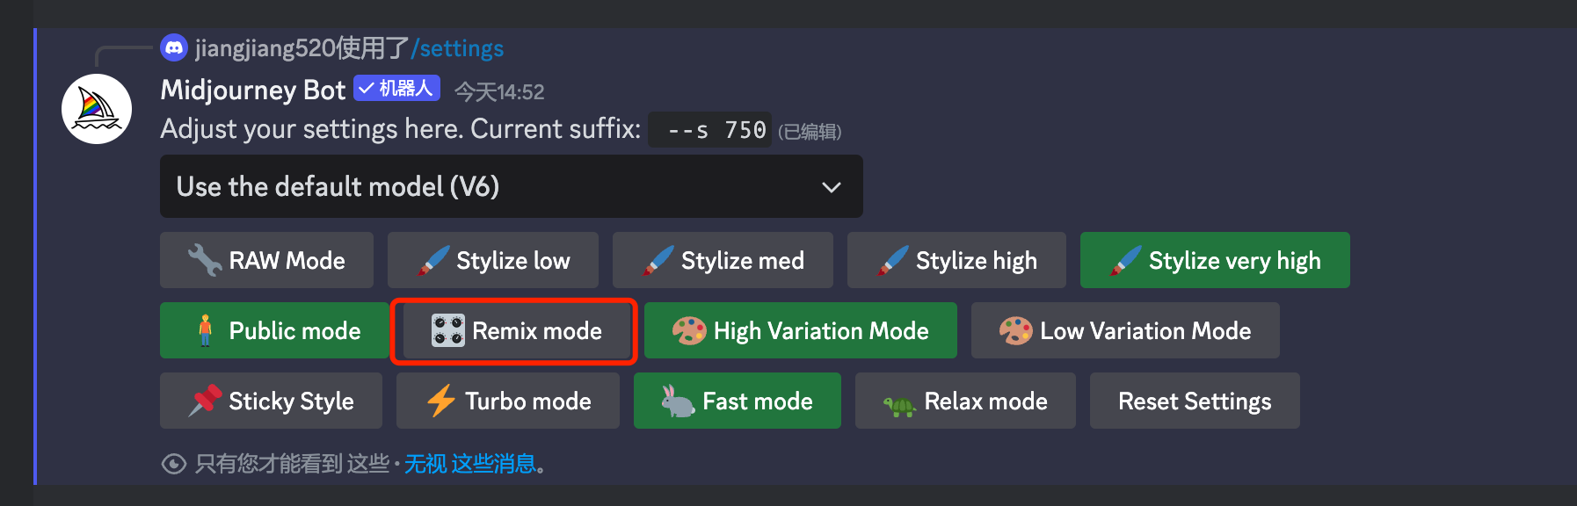Click the wrench icon on RAW Mode

click(205, 260)
